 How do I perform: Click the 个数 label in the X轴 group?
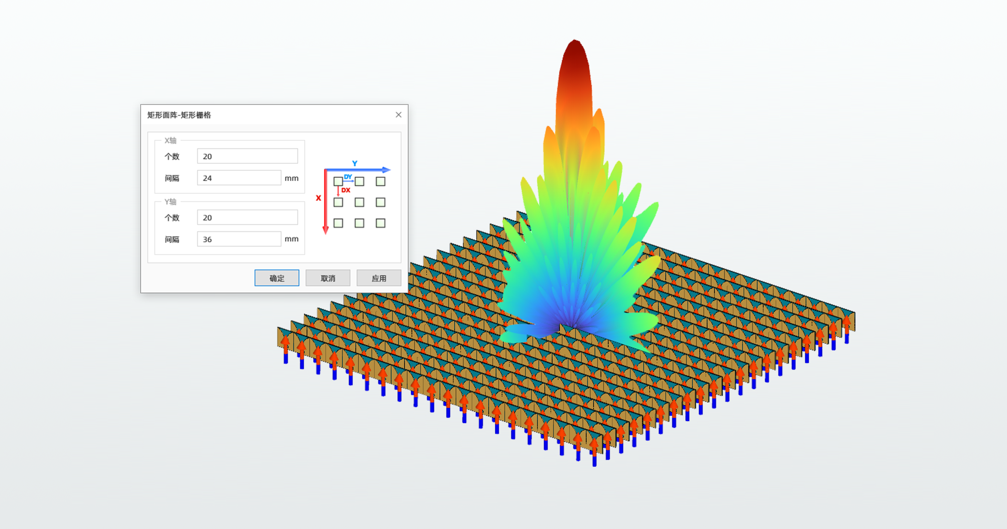172,156
